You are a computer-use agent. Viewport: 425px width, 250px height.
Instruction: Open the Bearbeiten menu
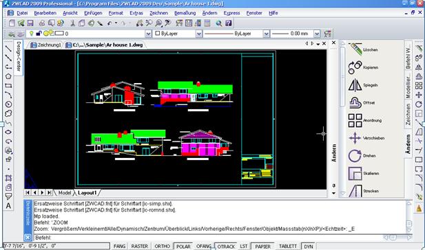click(x=45, y=13)
